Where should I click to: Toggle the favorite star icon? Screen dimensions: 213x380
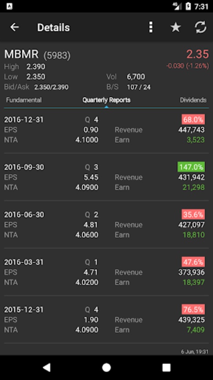point(176,27)
